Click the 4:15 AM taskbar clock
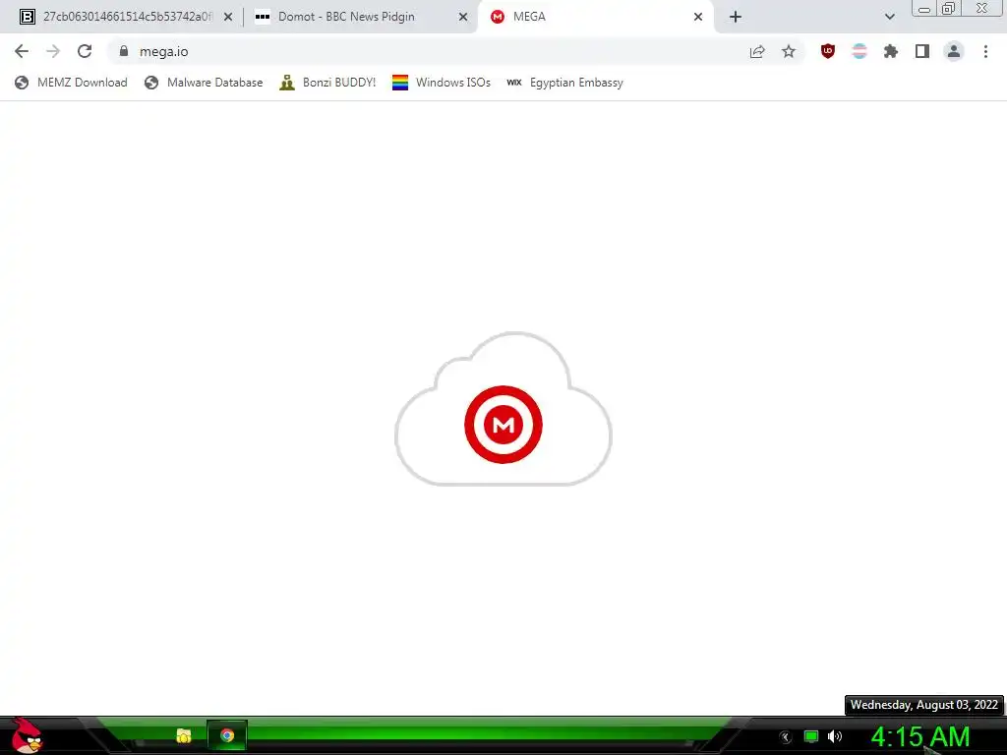The width and height of the screenshot is (1007, 755). [x=920, y=737]
